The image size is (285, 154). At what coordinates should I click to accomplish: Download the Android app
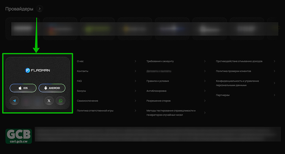point(52,88)
